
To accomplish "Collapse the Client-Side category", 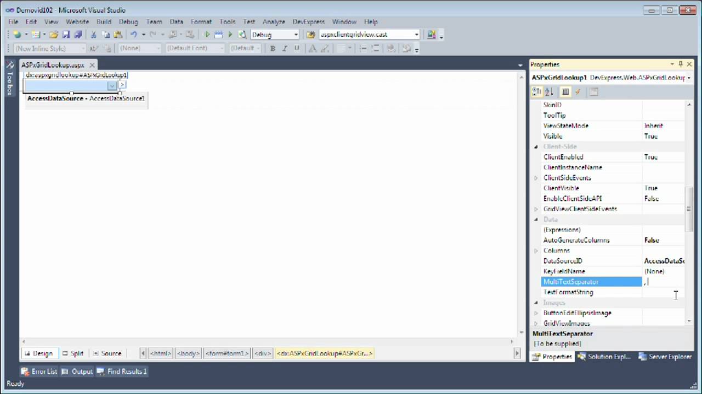I will (536, 147).
